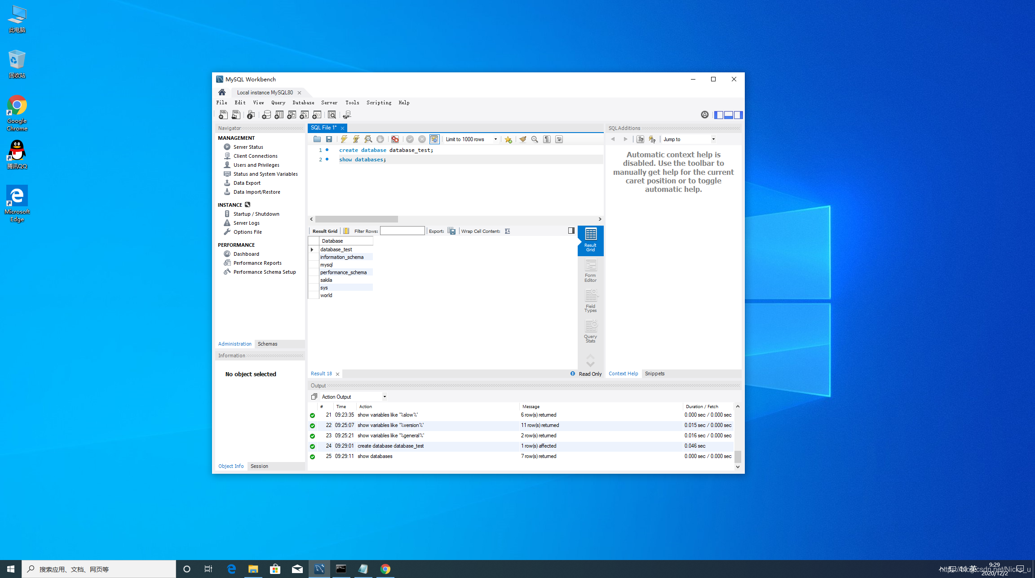Image resolution: width=1035 pixels, height=578 pixels.
Task: Click the Explain query magnifier-lightning icon
Action: point(368,139)
